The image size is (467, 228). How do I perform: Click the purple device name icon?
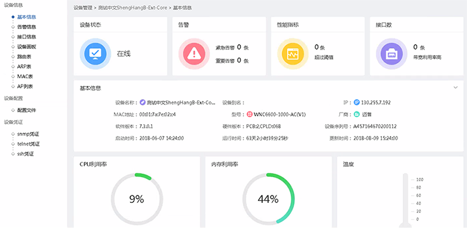(x=142, y=103)
